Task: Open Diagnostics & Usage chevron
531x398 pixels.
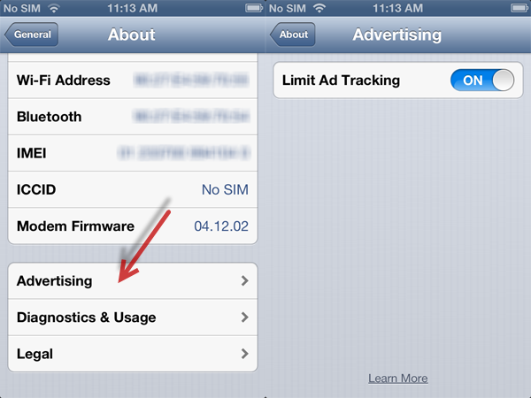Action: click(244, 318)
